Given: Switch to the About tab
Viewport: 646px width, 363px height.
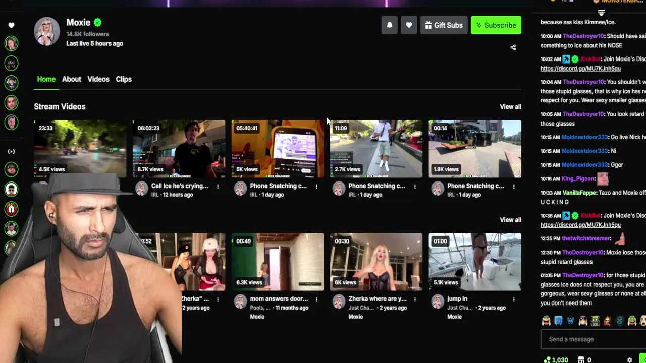Looking at the screenshot, I should tap(72, 79).
